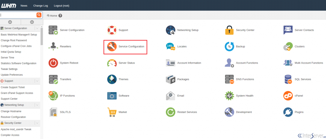The image size is (326, 139).
Task: Collapse the Support sidebar section chevron
Action: (37, 81)
